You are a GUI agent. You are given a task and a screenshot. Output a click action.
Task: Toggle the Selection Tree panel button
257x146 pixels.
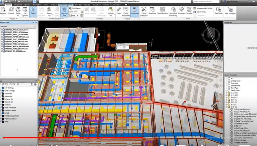[x=64, y=11]
